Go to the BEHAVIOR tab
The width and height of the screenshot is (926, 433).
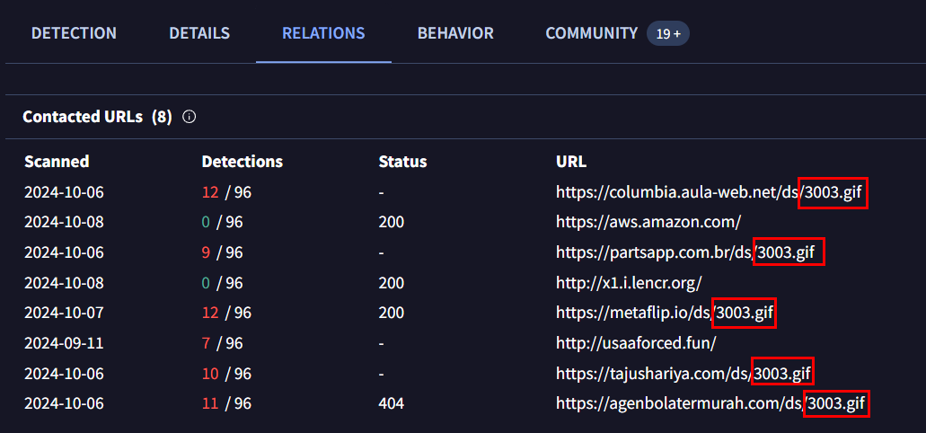click(x=455, y=33)
